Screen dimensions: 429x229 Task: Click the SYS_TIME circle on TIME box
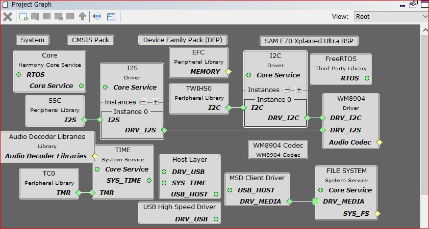[x=149, y=181]
